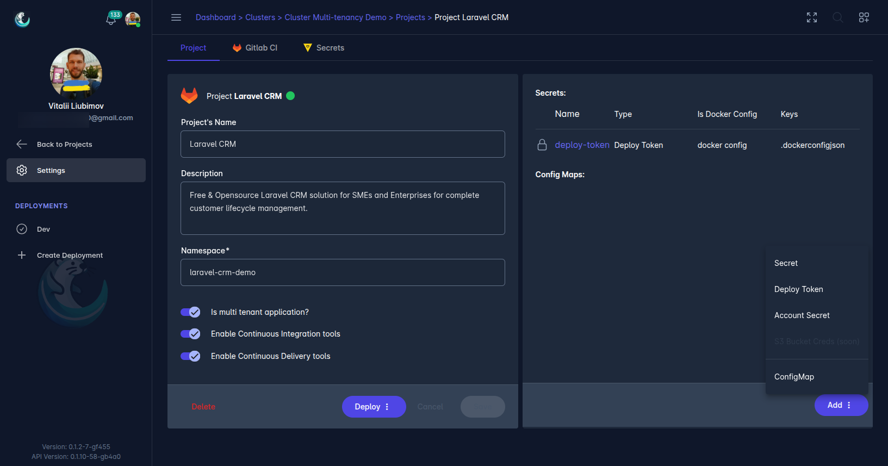Click 'Project Laravel CRM' breadcrumb text

tap(471, 17)
